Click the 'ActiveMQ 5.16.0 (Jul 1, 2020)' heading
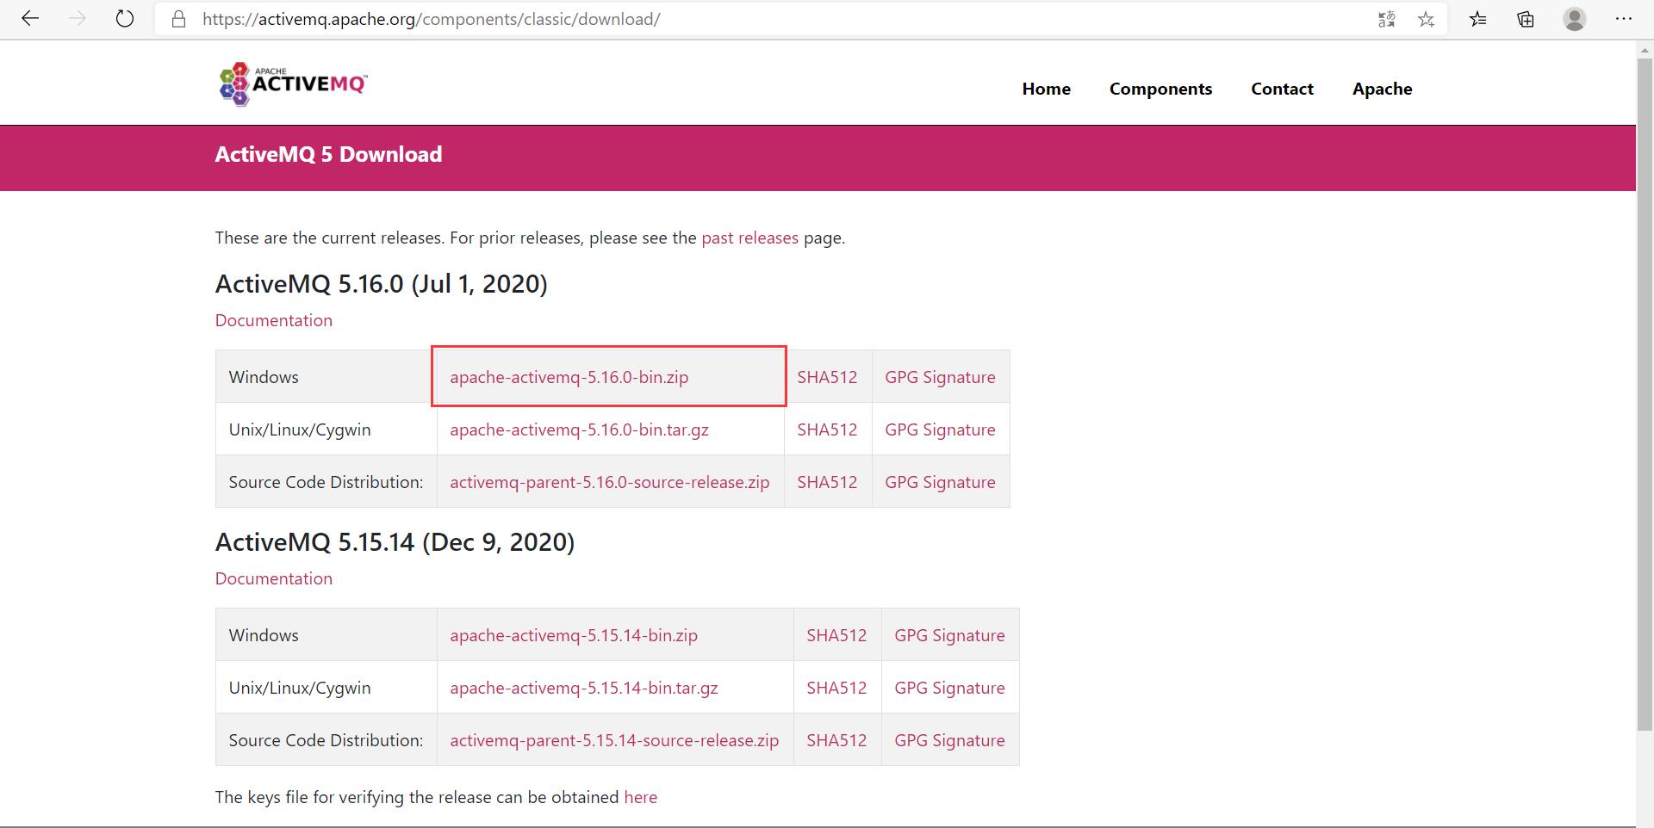The height and width of the screenshot is (828, 1654). tap(381, 284)
